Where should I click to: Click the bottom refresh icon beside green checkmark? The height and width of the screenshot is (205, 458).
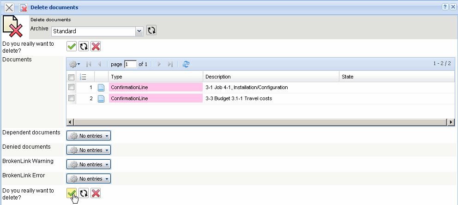(x=84, y=193)
